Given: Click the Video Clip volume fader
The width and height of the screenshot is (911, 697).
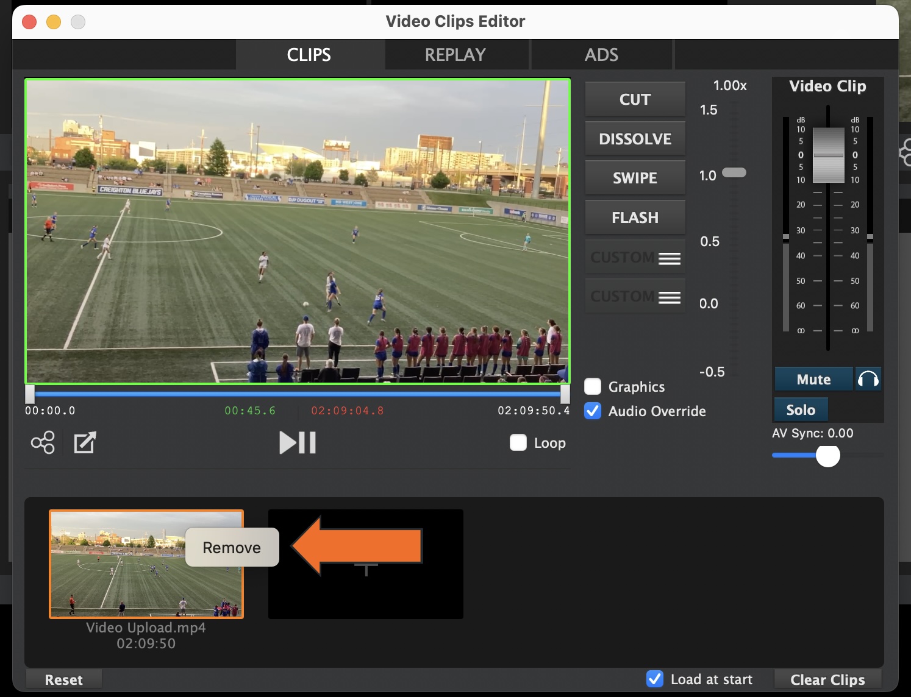Looking at the screenshot, I should [x=828, y=155].
